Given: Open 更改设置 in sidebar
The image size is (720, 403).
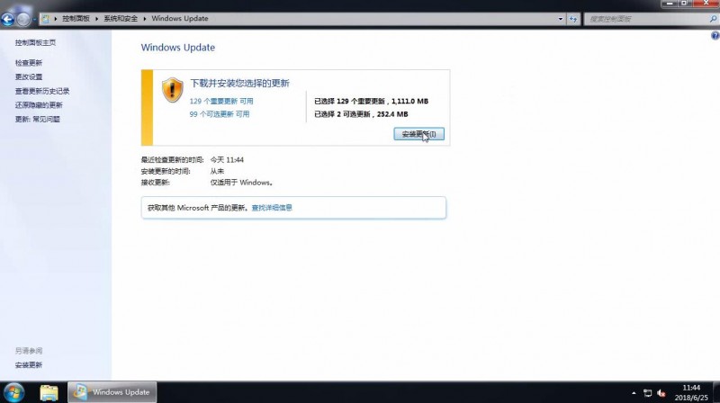Looking at the screenshot, I should click(x=29, y=77).
